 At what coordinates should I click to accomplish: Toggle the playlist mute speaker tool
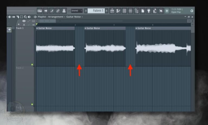coord(10,17)
